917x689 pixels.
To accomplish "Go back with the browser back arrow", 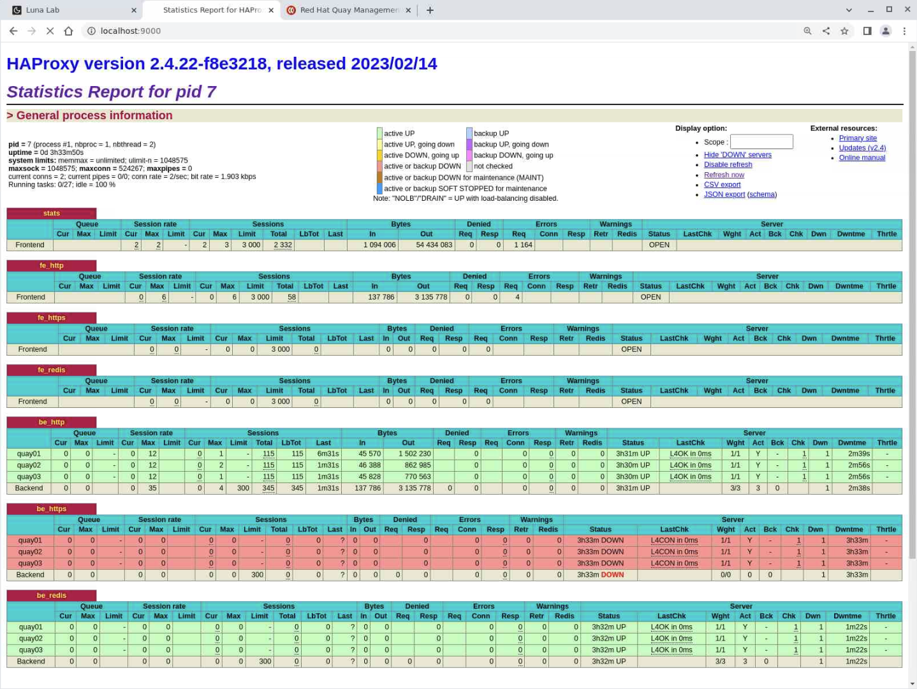I will [13, 31].
